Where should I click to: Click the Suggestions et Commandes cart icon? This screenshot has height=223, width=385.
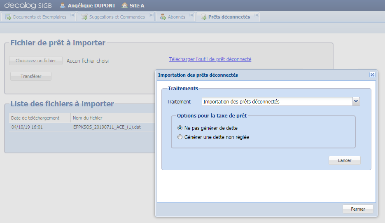coord(84,17)
